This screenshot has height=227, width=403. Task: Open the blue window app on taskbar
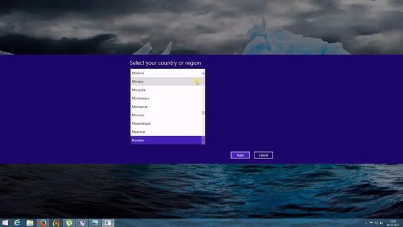[95, 223]
